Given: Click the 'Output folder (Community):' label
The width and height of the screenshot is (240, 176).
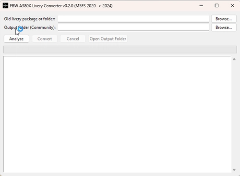Looking at the screenshot, I should point(30,27).
